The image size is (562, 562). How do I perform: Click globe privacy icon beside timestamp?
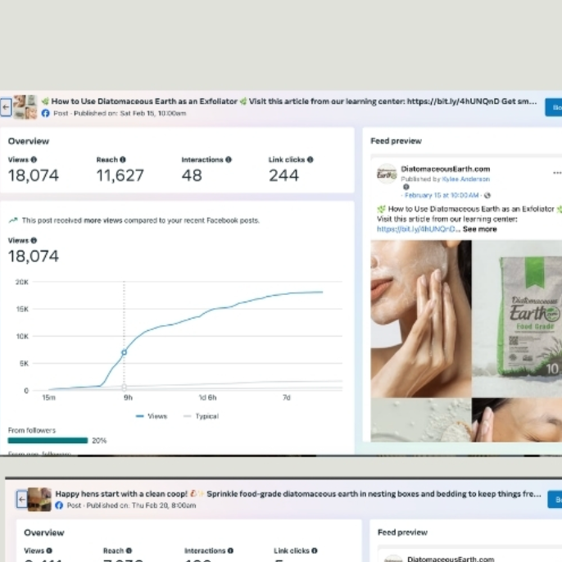[x=487, y=195]
